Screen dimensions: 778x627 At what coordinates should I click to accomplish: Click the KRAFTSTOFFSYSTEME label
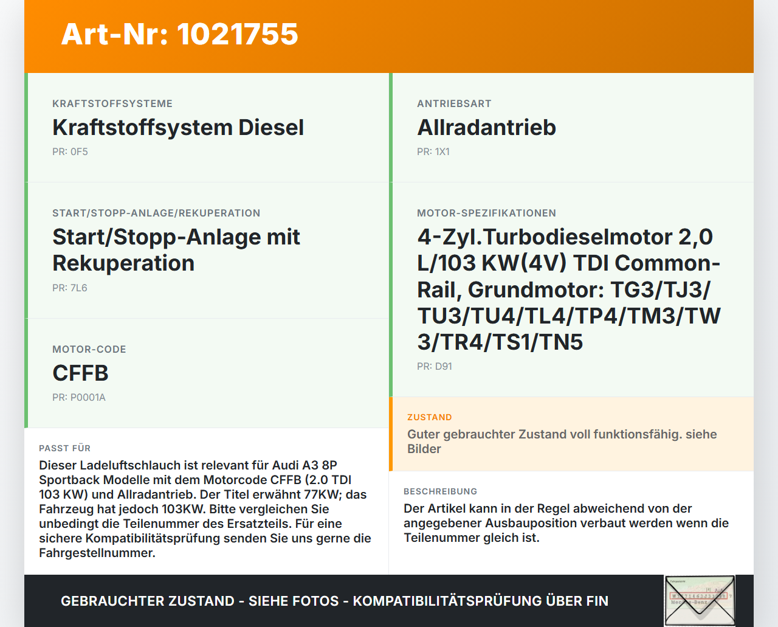pos(112,104)
